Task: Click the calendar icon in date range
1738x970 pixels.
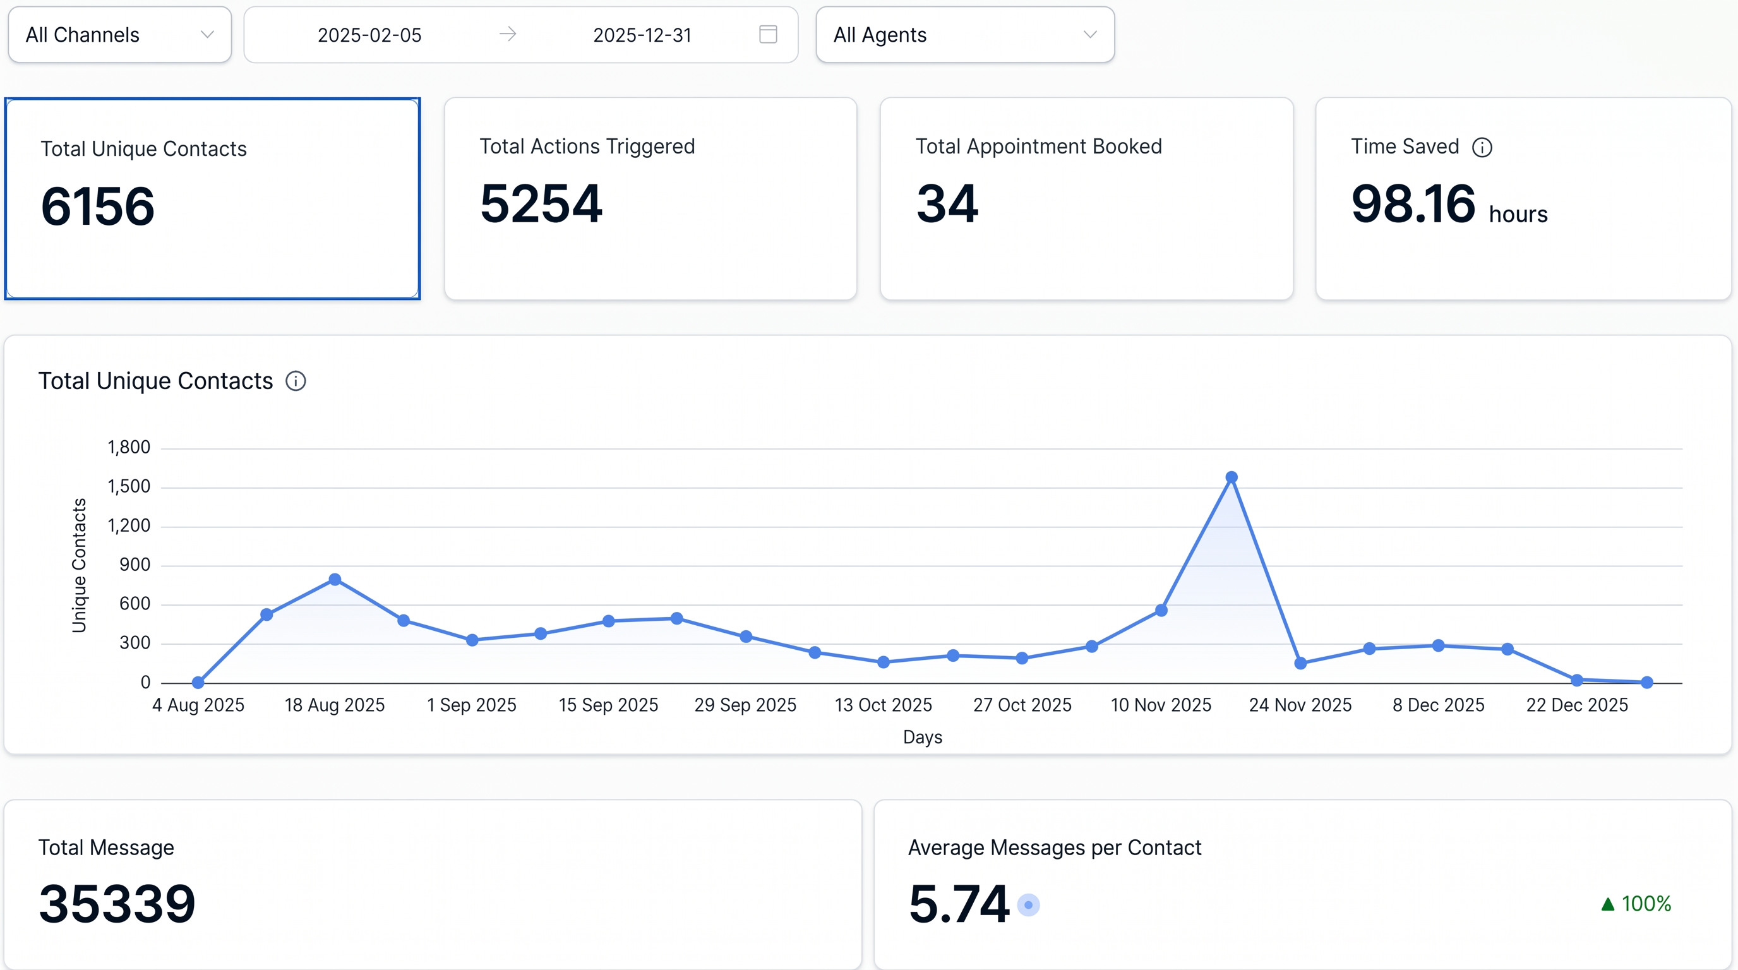Action: pyautogui.click(x=768, y=34)
